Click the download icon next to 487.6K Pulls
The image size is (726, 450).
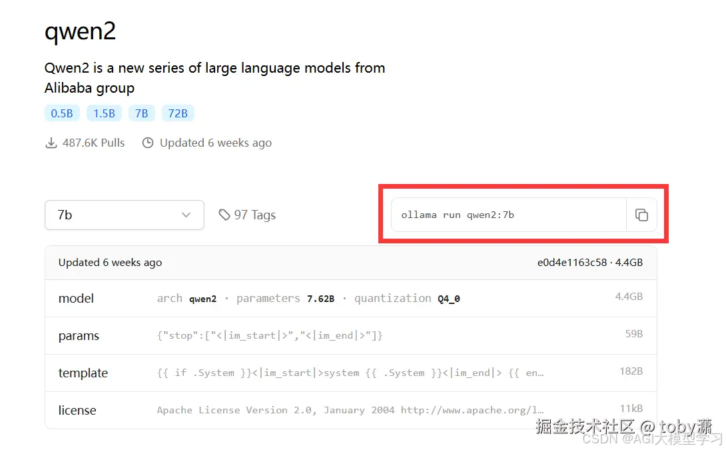click(51, 143)
